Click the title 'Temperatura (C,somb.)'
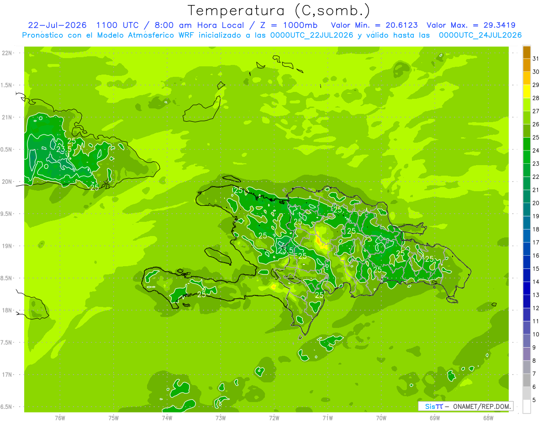Screen dimensions: 548x424 [279, 11]
